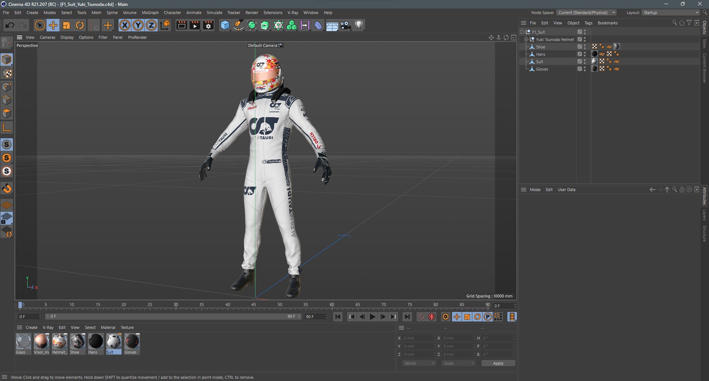Go to end of animation
This screenshot has height=381, width=709.
click(407, 317)
